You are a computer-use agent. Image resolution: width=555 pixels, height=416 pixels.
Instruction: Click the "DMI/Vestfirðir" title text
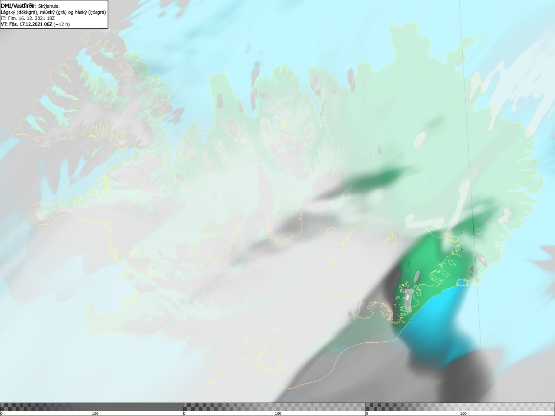tap(18, 6)
